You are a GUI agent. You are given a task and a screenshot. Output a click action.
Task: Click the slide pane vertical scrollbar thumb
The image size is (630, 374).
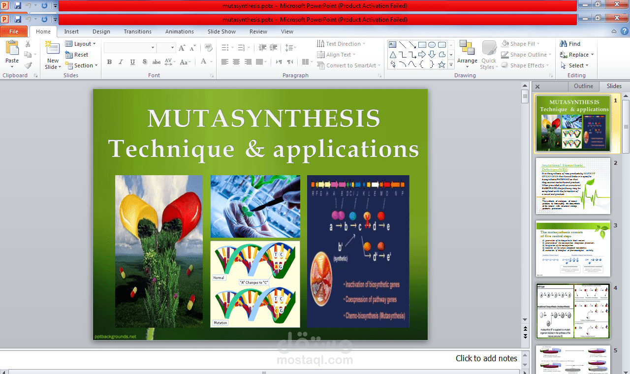point(525,96)
